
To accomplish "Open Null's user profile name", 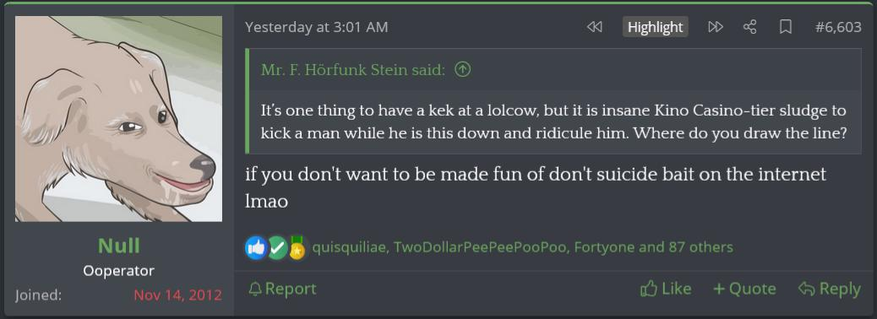I will [x=118, y=246].
